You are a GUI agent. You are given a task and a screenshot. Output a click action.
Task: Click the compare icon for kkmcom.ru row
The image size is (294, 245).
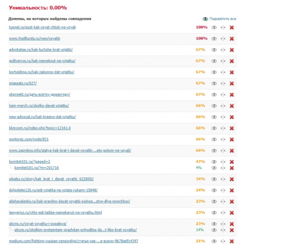point(223,128)
